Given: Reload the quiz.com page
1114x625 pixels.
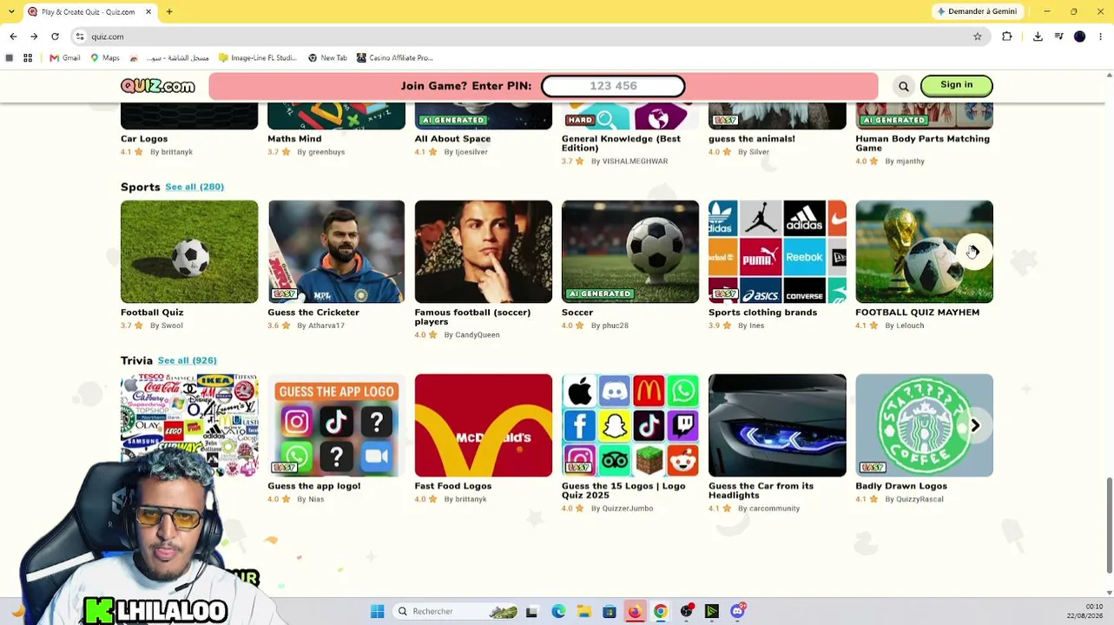Looking at the screenshot, I should [55, 36].
